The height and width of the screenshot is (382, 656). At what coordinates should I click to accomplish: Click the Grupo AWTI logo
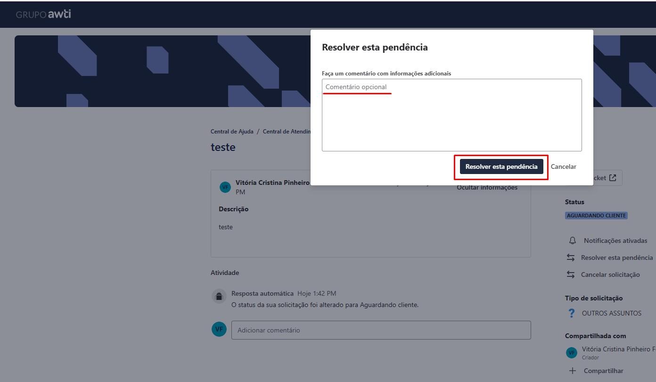(x=43, y=14)
